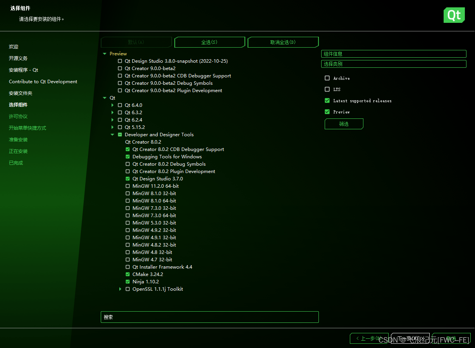Check Qt Creator 8.0.2 Plugin Development
Image resolution: width=475 pixels, height=348 pixels.
(127, 171)
